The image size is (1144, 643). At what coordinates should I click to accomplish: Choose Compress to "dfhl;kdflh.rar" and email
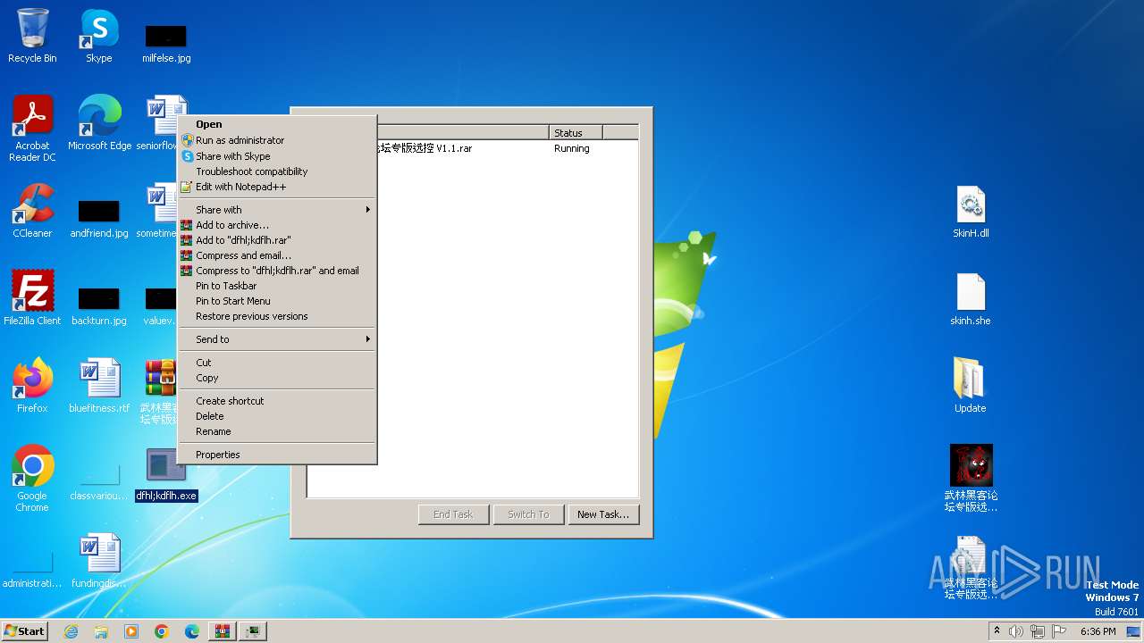pyautogui.click(x=277, y=271)
